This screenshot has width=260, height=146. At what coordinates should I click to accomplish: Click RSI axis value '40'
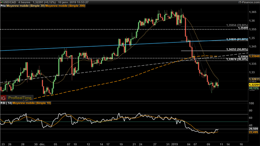click(x=251, y=125)
